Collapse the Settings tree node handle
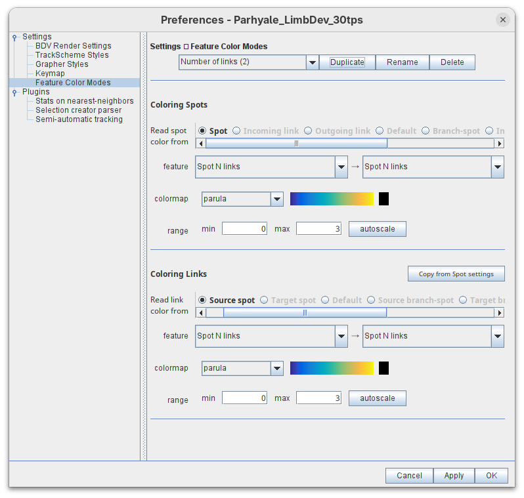The image size is (524, 498). 14,37
